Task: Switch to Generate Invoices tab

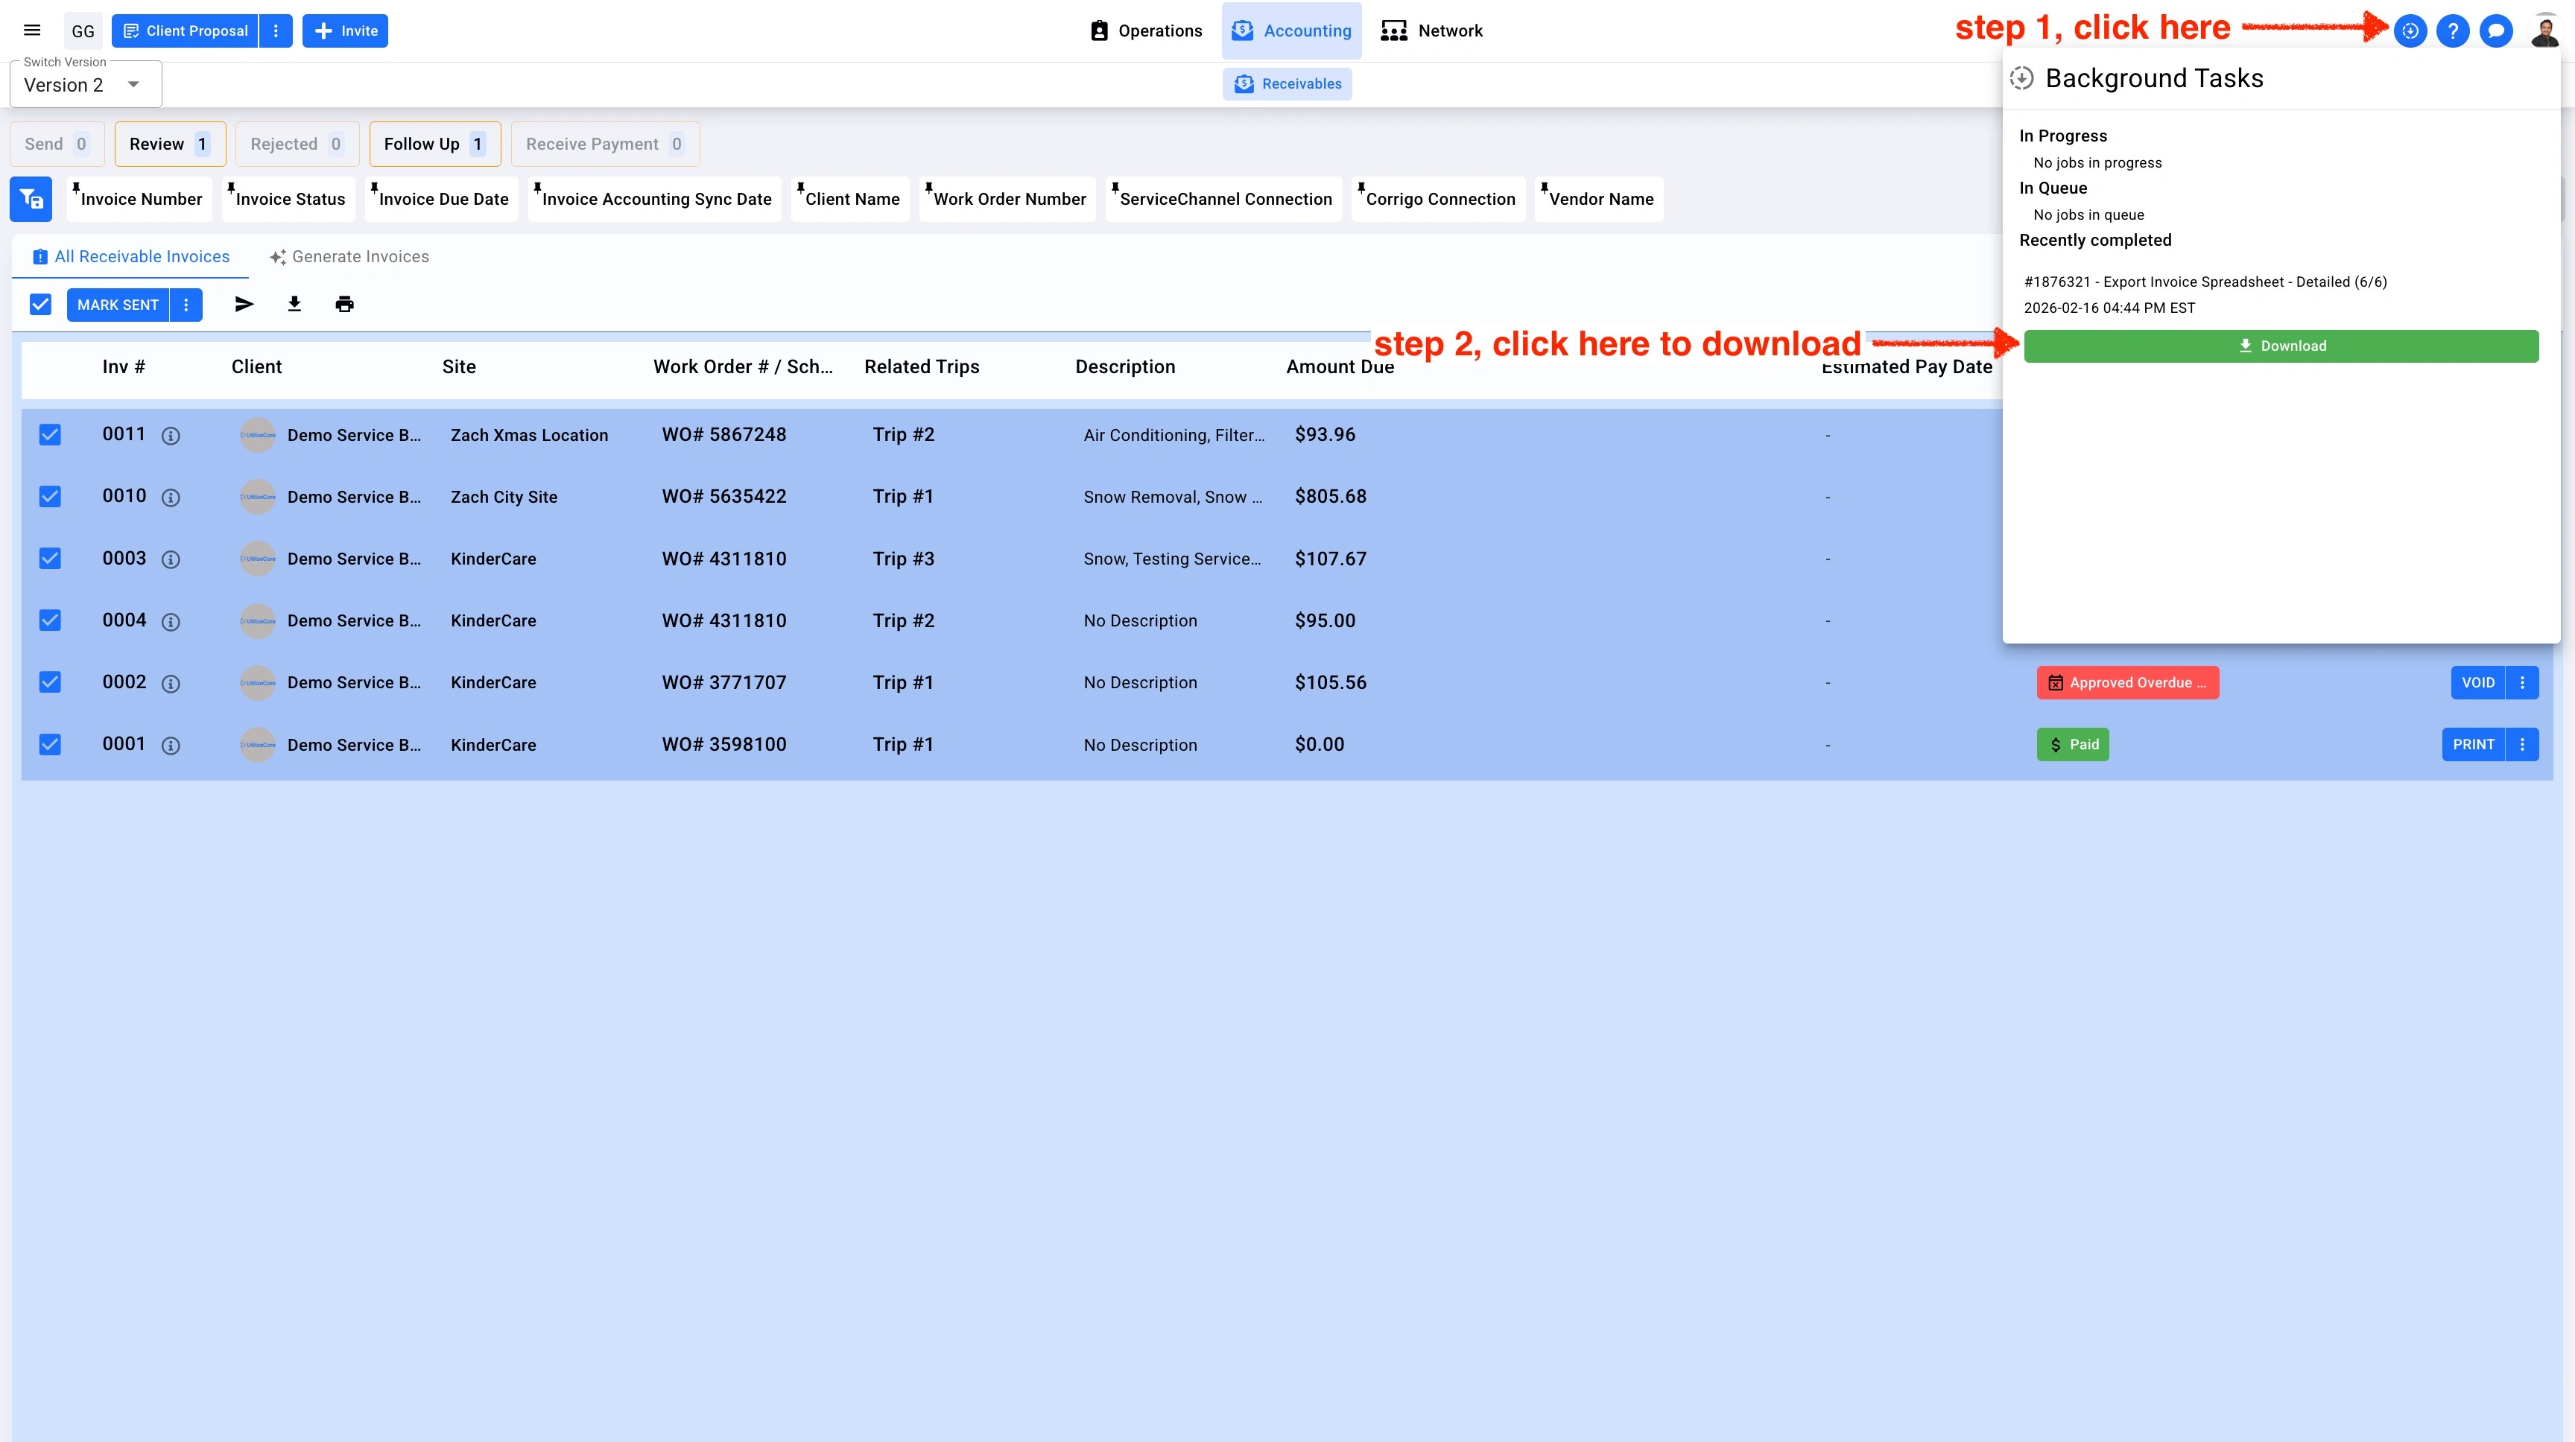Action: click(349, 257)
